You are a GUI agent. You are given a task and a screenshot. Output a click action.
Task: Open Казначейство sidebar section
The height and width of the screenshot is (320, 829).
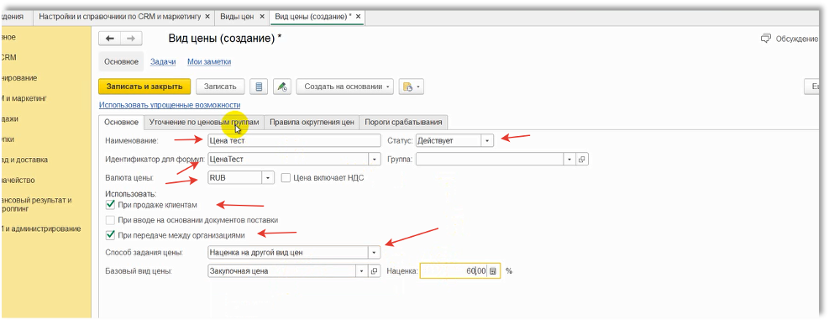18,180
